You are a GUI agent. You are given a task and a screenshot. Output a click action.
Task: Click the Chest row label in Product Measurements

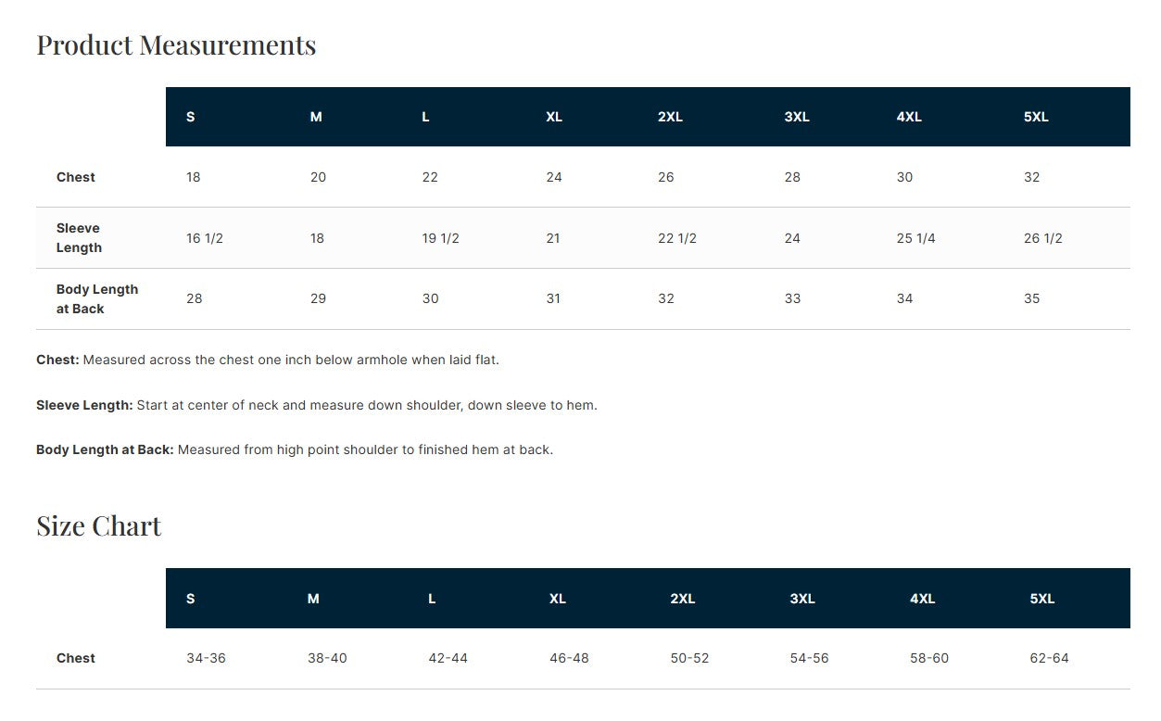[76, 177]
